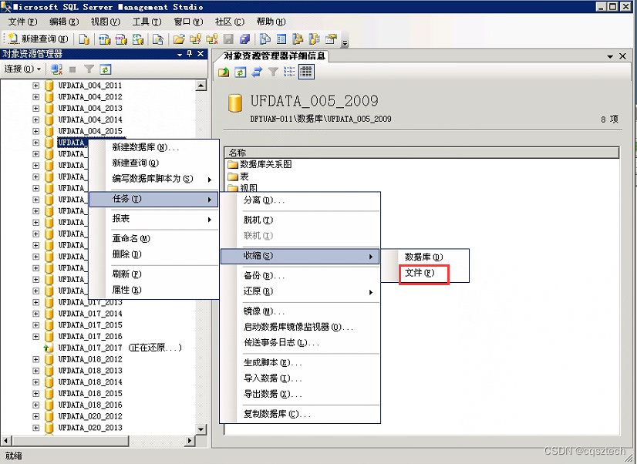Select 重命名(M) in context menu
The width and height of the screenshot is (637, 464).
(154, 238)
